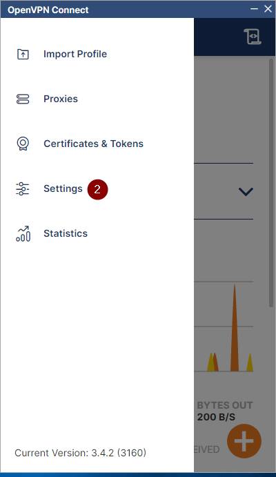Click the Proxies server icon
The image size is (276, 477).
(23, 99)
